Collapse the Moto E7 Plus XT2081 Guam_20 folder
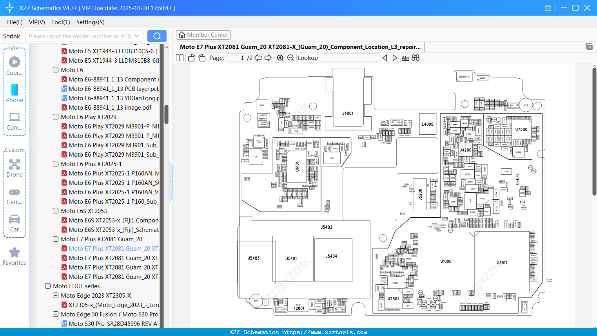This screenshot has height=336, width=597. 56,239
